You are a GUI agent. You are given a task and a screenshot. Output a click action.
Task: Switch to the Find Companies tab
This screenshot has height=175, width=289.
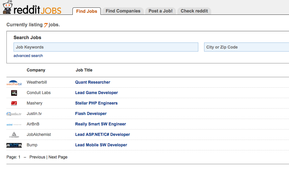(123, 11)
